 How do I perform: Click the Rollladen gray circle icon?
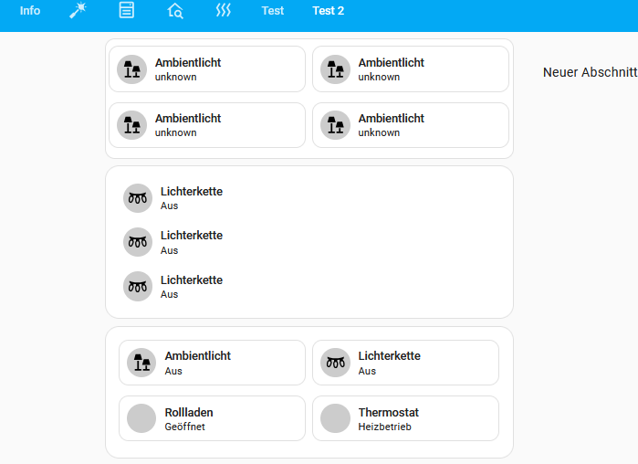point(141,418)
